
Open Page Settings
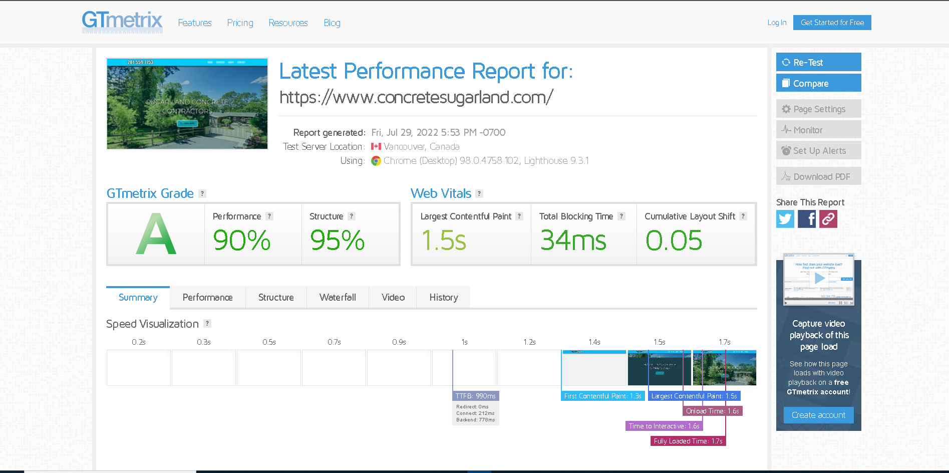819,109
